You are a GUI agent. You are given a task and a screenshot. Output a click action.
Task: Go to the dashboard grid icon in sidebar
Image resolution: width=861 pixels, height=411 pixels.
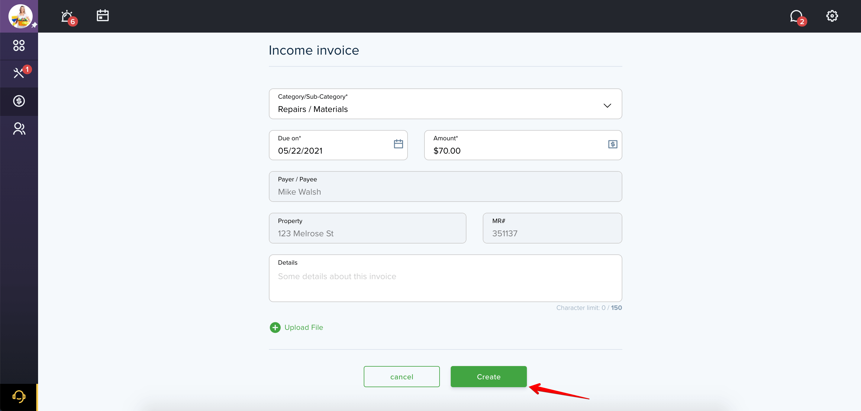click(19, 45)
